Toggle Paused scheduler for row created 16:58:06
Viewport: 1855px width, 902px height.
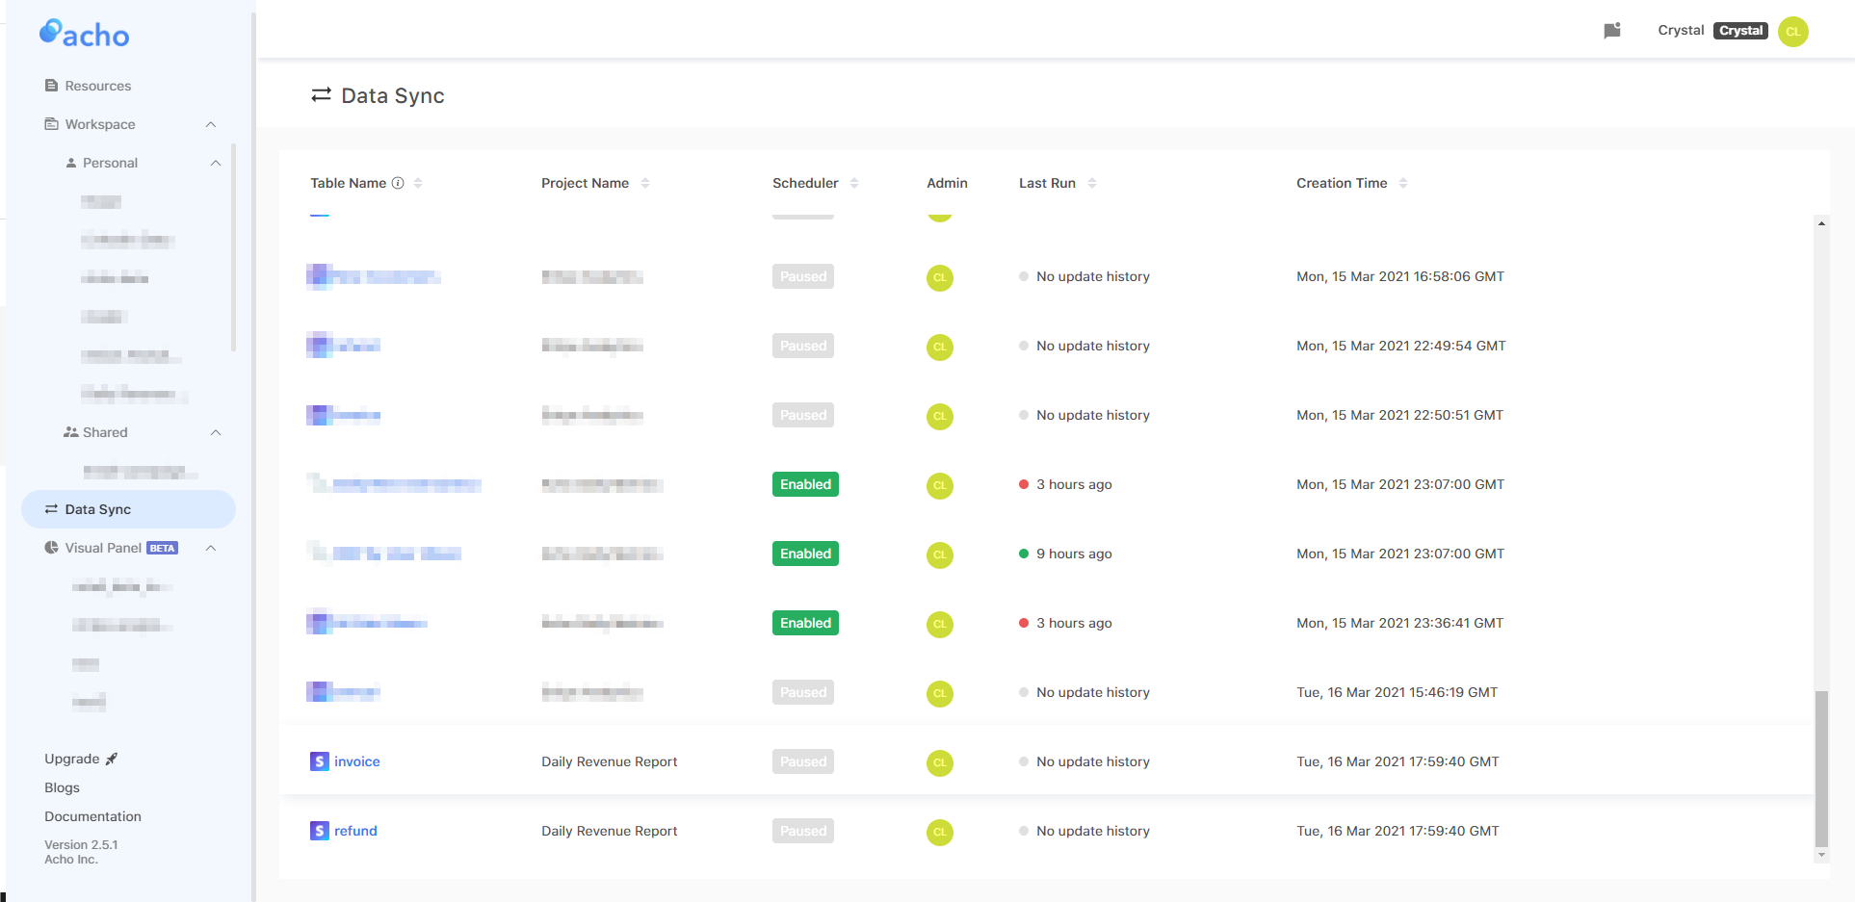[803, 276]
